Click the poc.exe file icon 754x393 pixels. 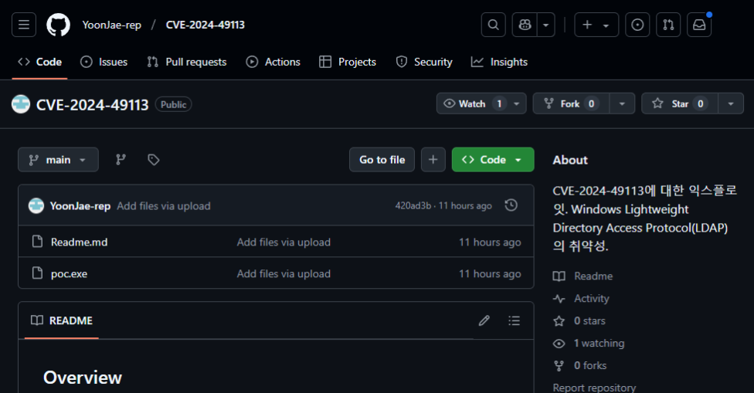(x=38, y=273)
